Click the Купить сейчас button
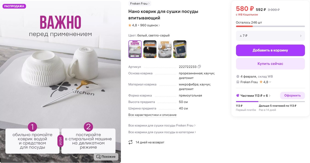The width and height of the screenshot is (310, 163). tap(270, 64)
